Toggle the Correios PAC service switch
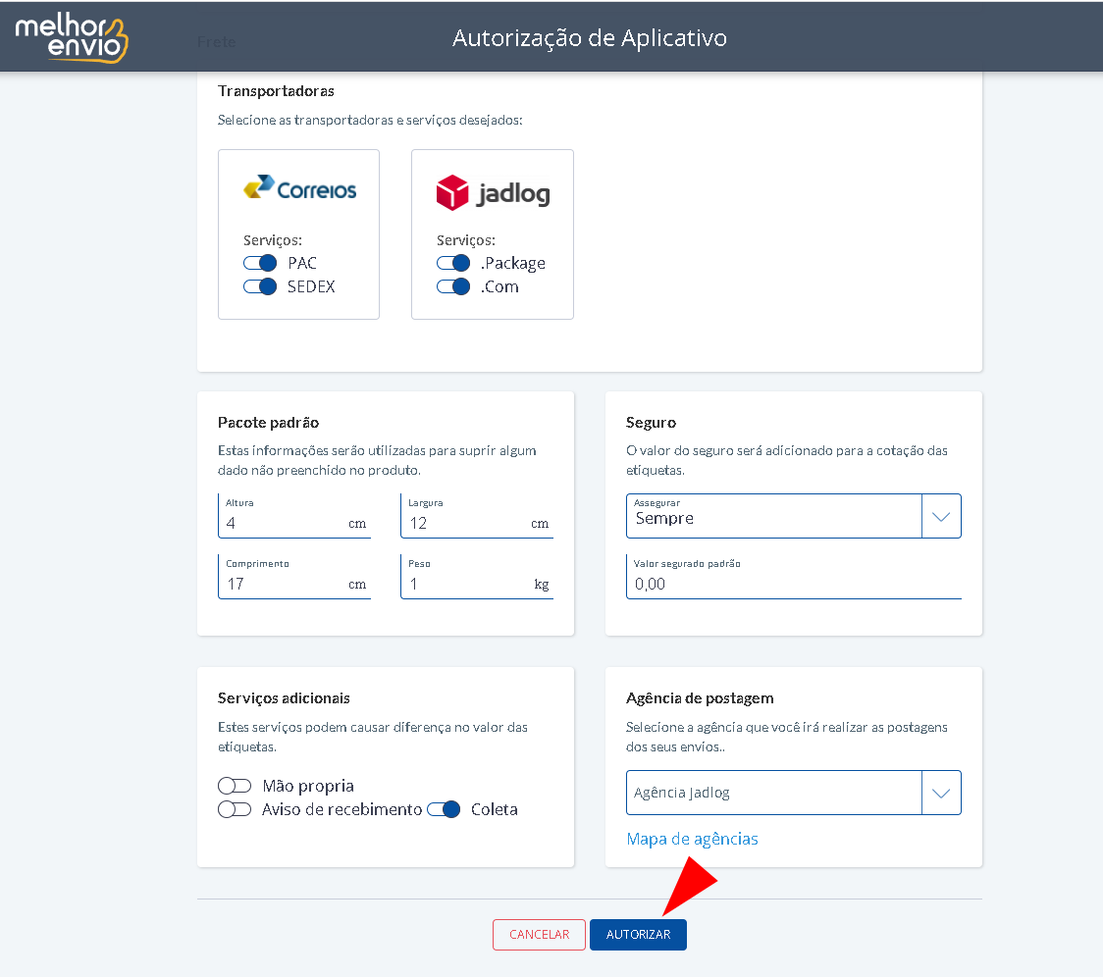This screenshot has width=1103, height=977. tap(260, 263)
